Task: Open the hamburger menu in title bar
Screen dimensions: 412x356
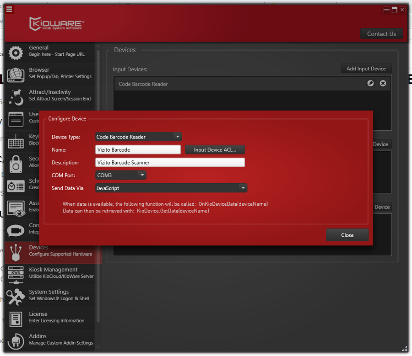Action: pos(9,9)
